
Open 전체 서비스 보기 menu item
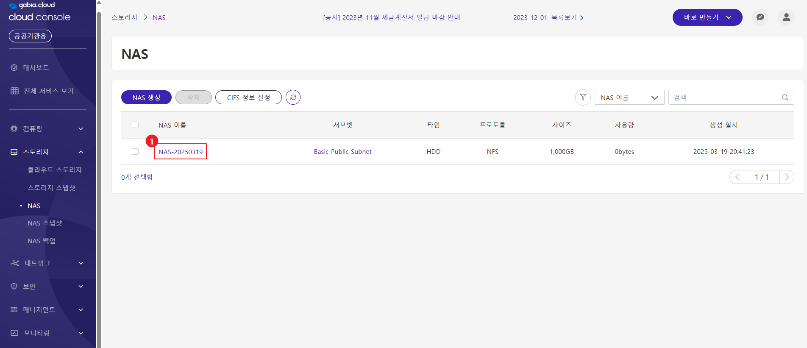(49, 91)
